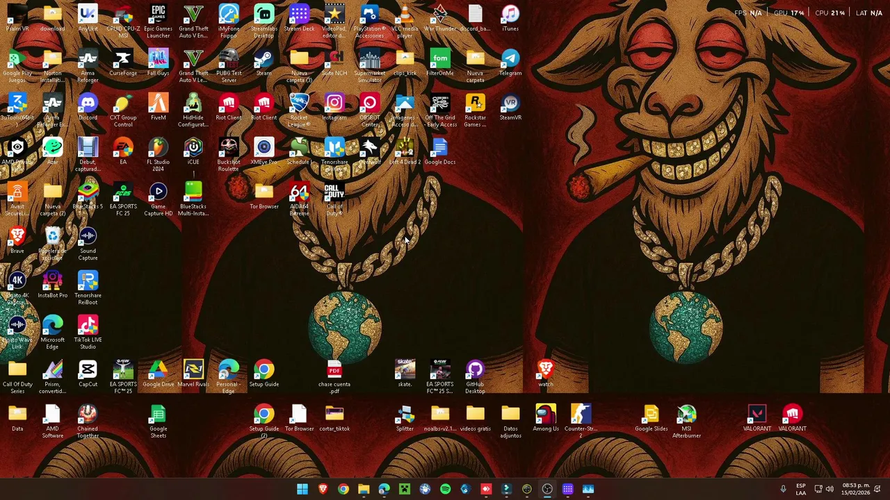Open the Epic Games Launcher desktop shortcut

tap(158, 21)
